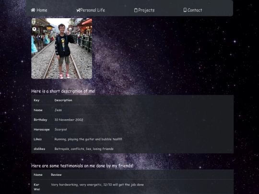Click the house icon beside Home

click(x=33, y=10)
